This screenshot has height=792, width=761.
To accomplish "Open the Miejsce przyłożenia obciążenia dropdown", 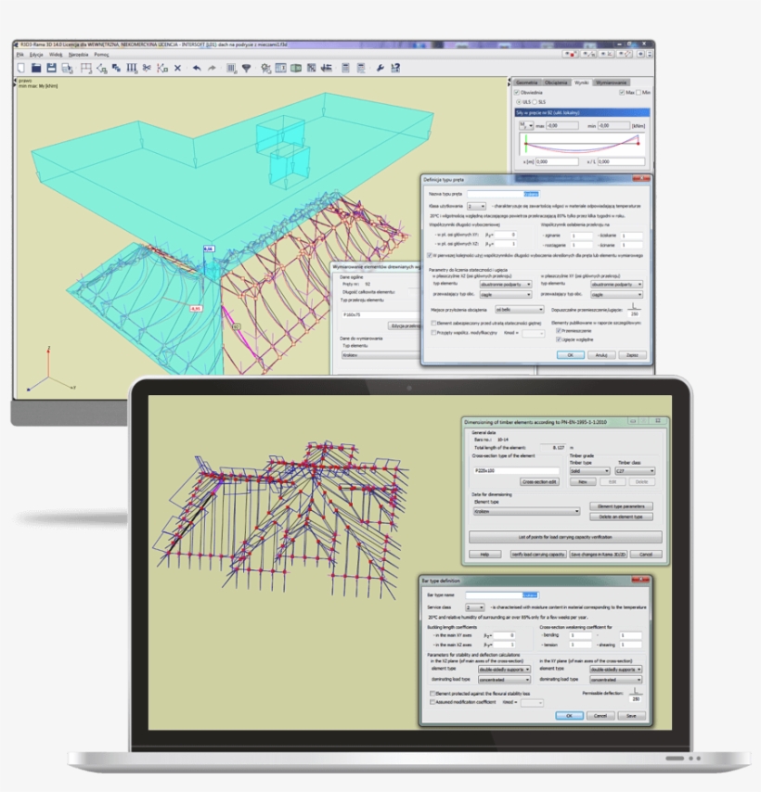I will [519, 310].
